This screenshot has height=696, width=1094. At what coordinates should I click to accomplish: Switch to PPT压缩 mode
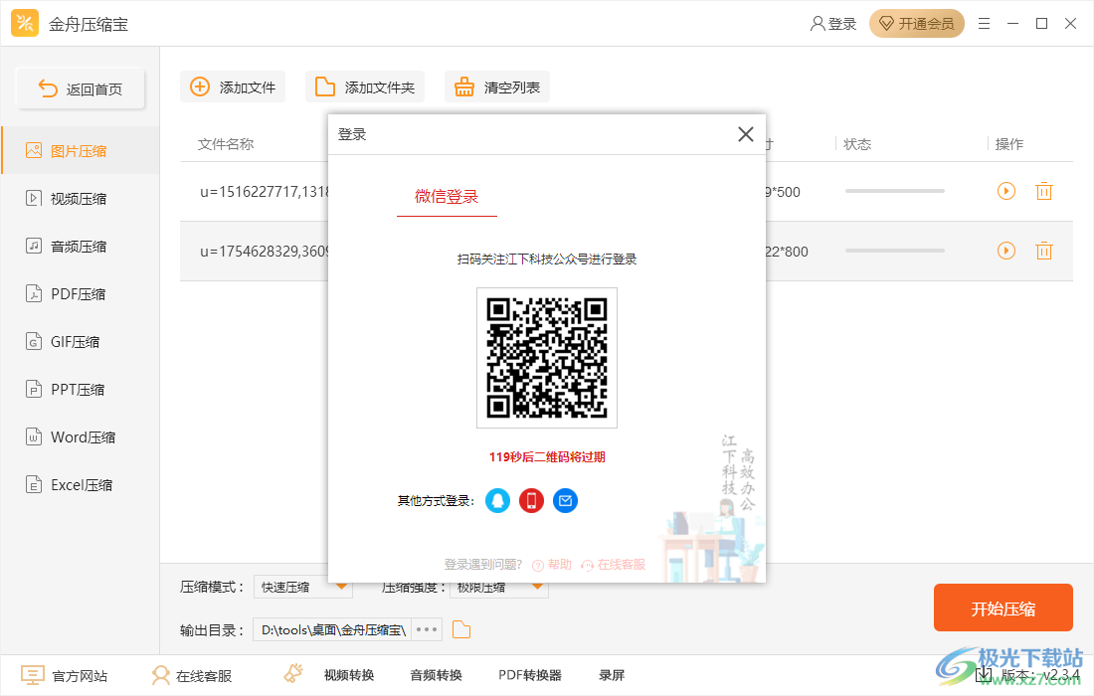click(x=81, y=389)
